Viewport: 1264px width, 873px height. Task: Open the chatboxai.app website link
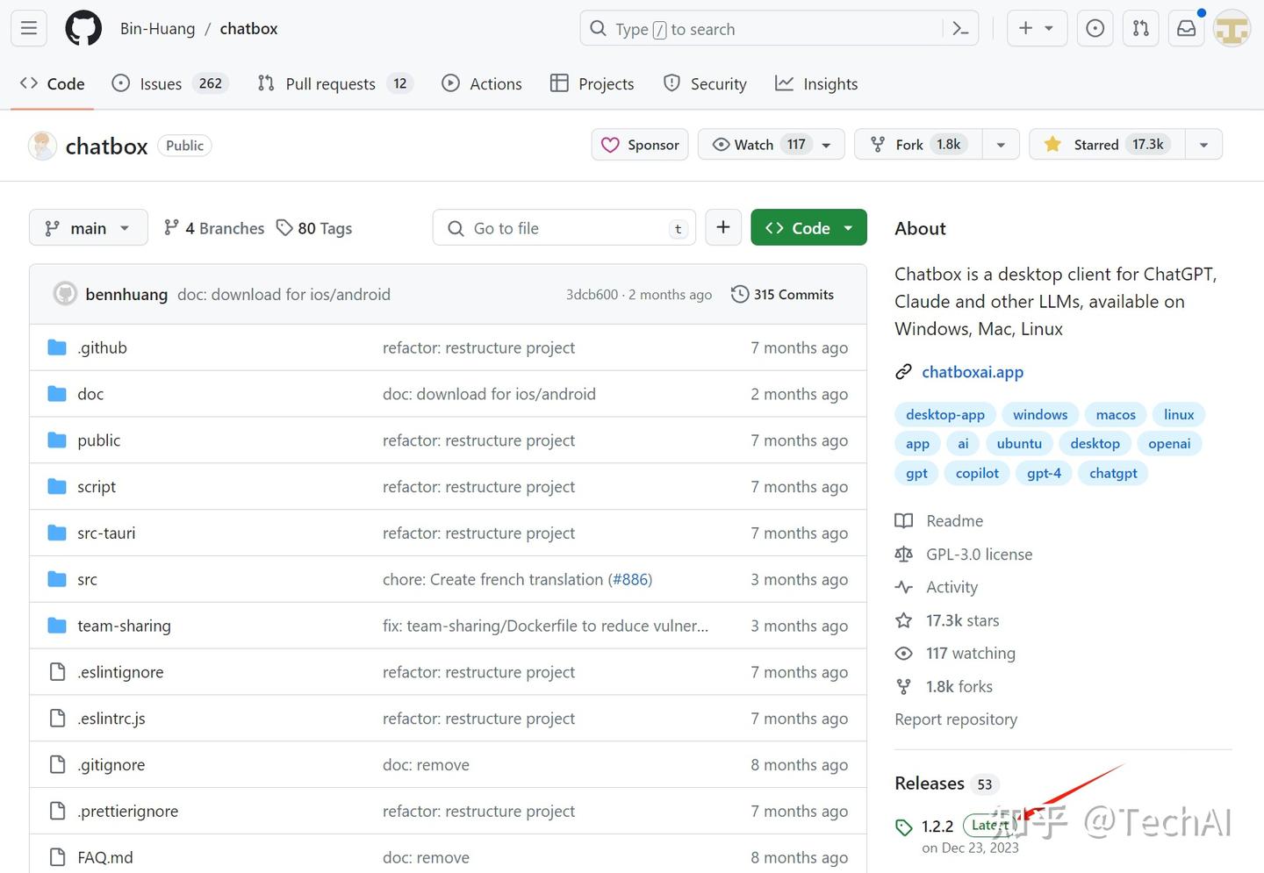click(972, 372)
